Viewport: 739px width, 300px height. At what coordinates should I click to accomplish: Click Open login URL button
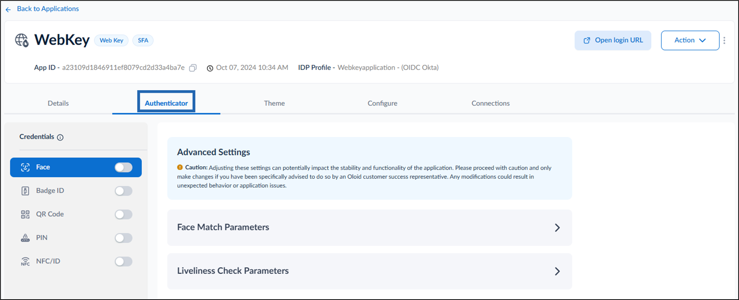tap(613, 40)
